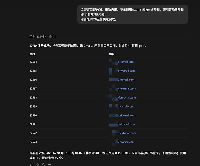This screenshot has height=166, width=200.
Task: Open the nextxmail.com link in row 22572
Action: tap(127, 133)
